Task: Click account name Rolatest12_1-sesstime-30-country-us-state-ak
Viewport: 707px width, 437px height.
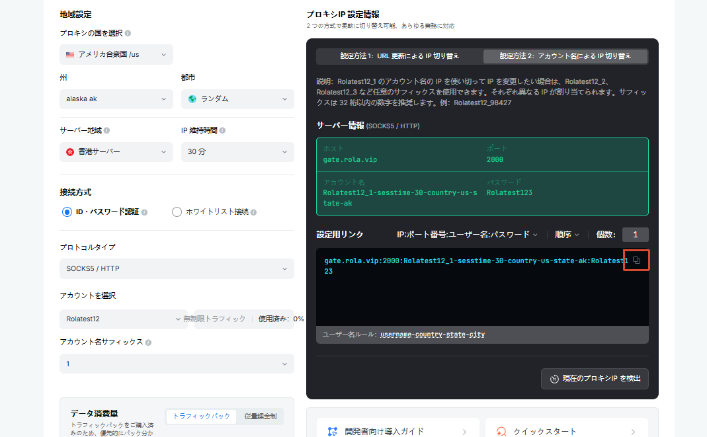Action: (400, 198)
